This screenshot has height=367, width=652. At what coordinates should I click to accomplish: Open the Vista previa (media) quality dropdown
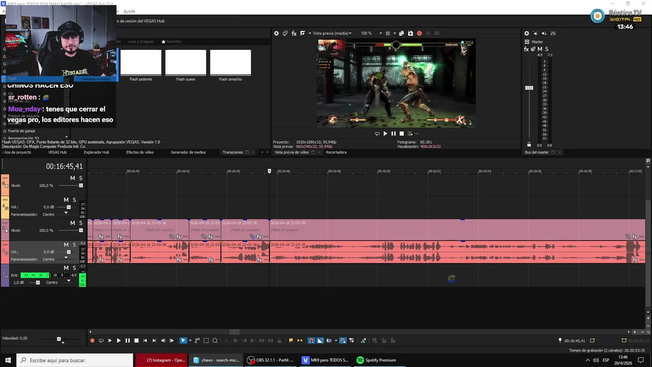(x=332, y=33)
